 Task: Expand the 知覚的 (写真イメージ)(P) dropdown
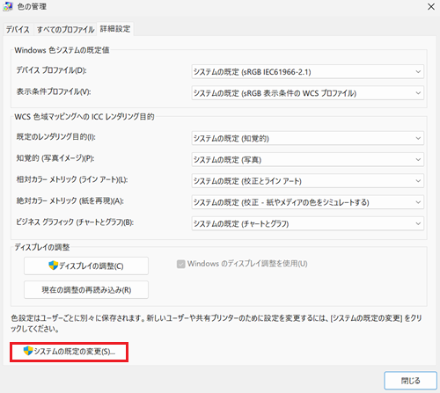point(308,160)
